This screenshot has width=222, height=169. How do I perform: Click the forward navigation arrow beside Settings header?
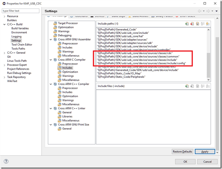click(208, 11)
